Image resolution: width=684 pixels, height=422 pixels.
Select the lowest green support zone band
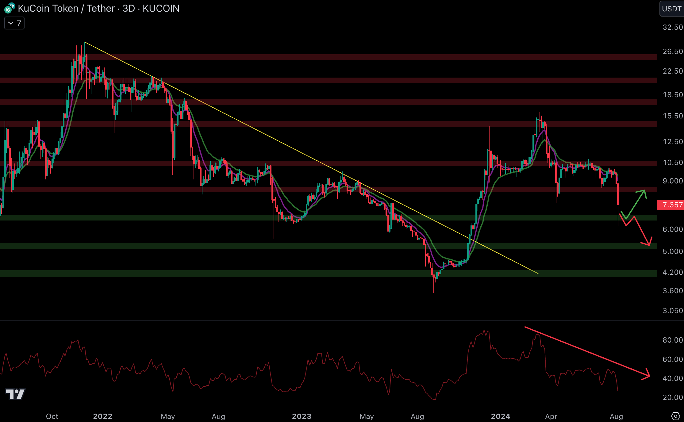pyautogui.click(x=307, y=273)
